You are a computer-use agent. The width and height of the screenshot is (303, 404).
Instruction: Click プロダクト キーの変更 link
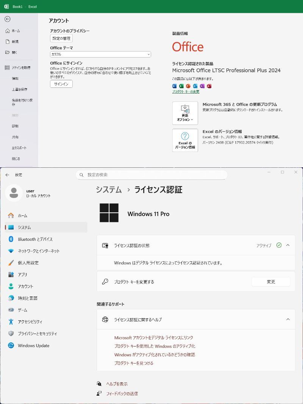tap(186, 92)
